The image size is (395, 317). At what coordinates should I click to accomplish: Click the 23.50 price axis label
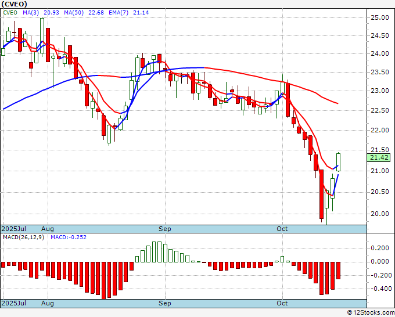point(379,73)
